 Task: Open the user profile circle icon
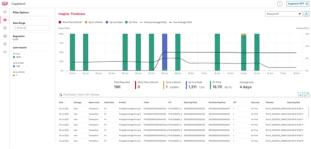[x=280, y=4]
